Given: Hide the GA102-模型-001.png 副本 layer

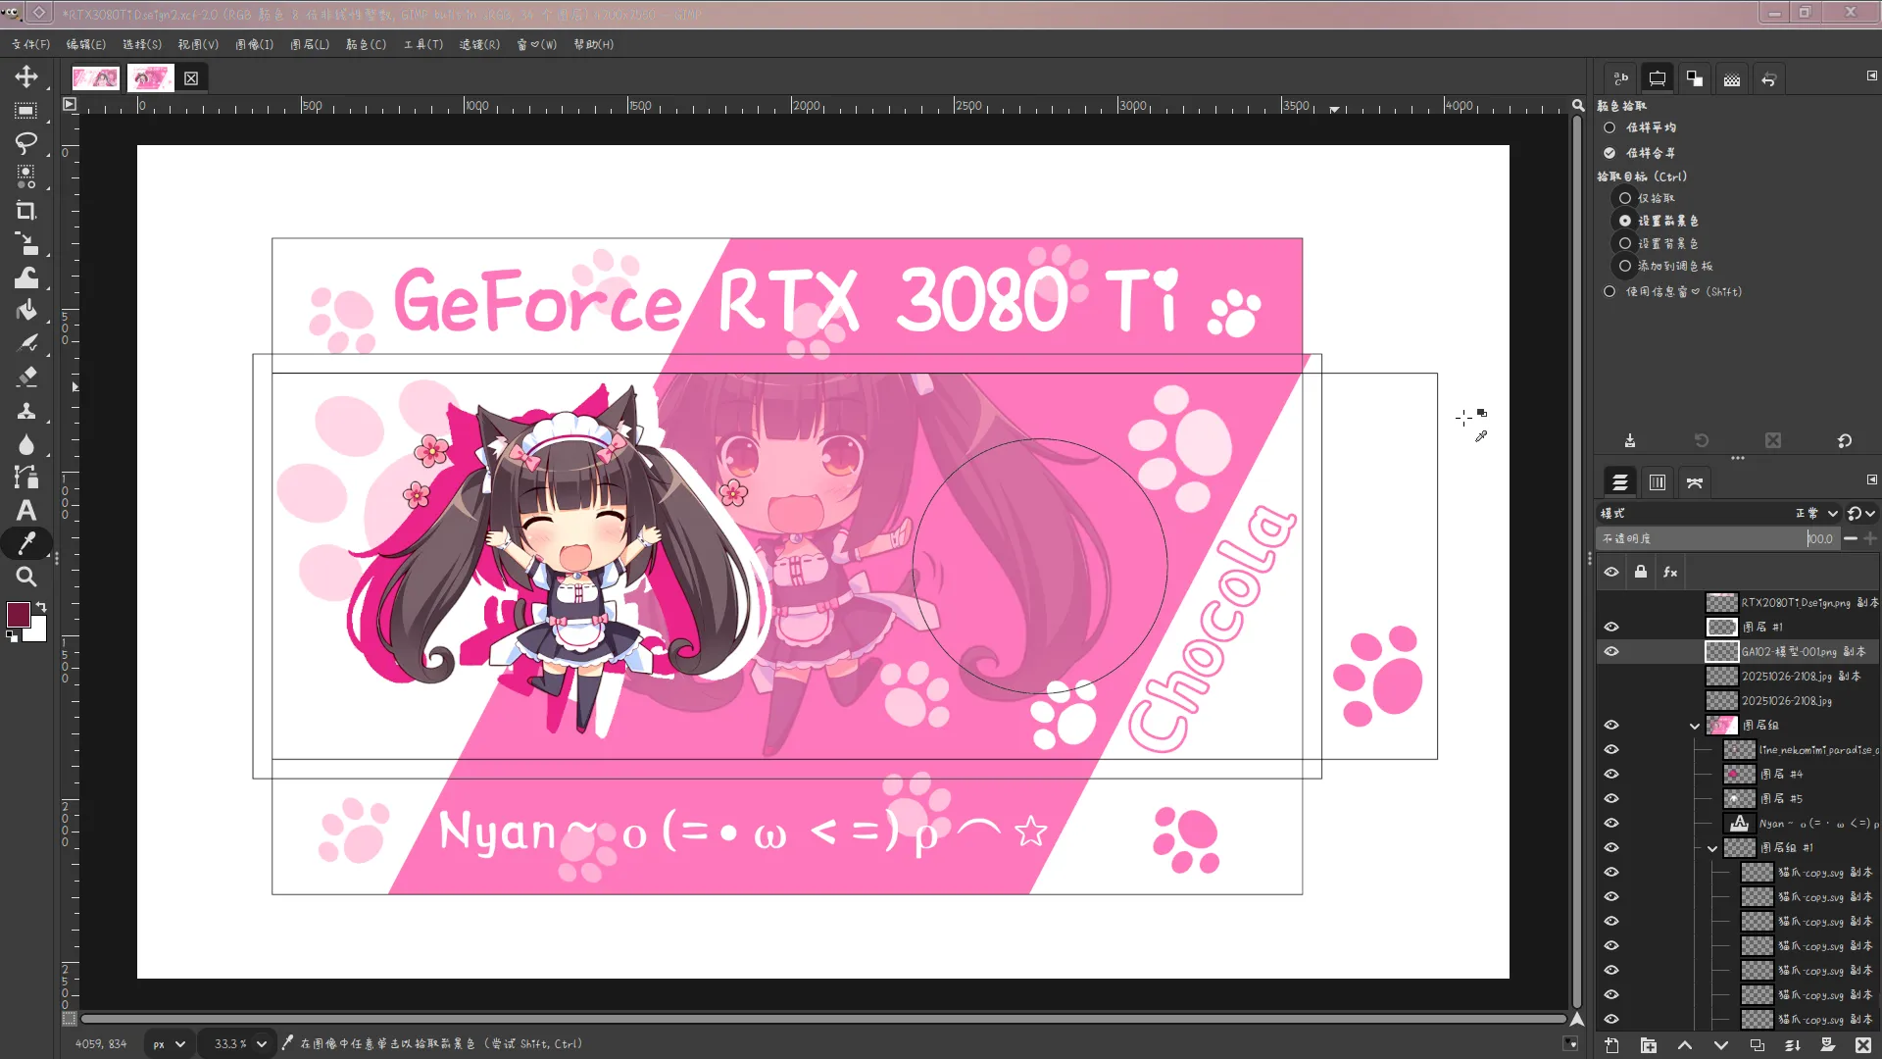Looking at the screenshot, I should (x=1611, y=651).
